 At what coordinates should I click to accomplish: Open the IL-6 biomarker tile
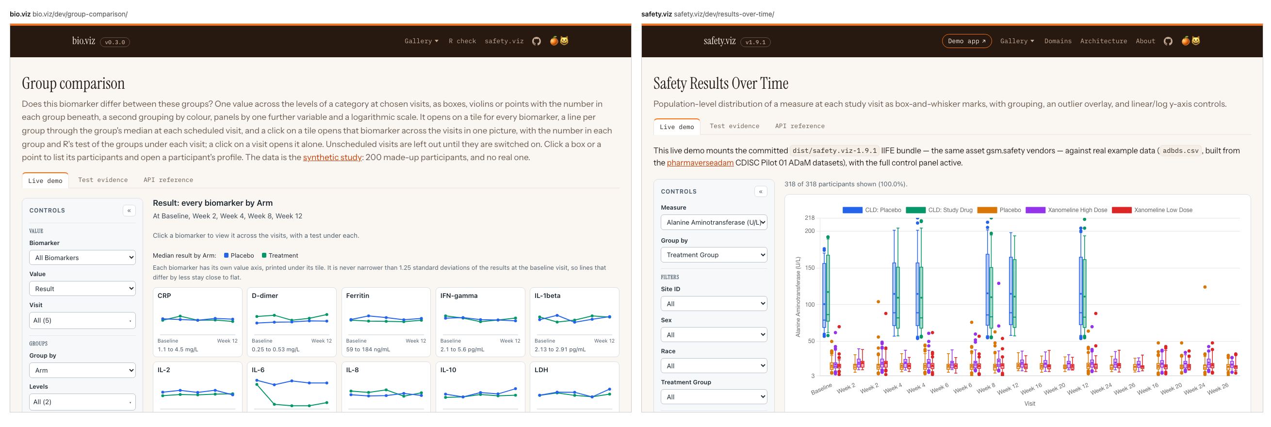click(292, 387)
